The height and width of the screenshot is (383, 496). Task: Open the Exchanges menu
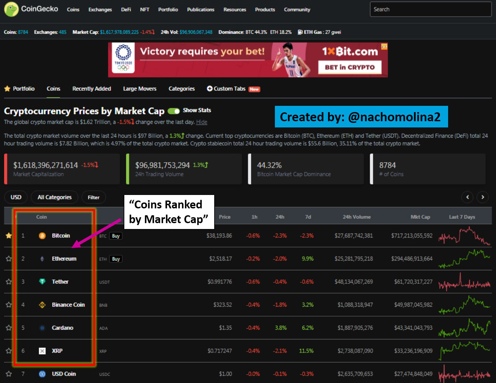[100, 10]
